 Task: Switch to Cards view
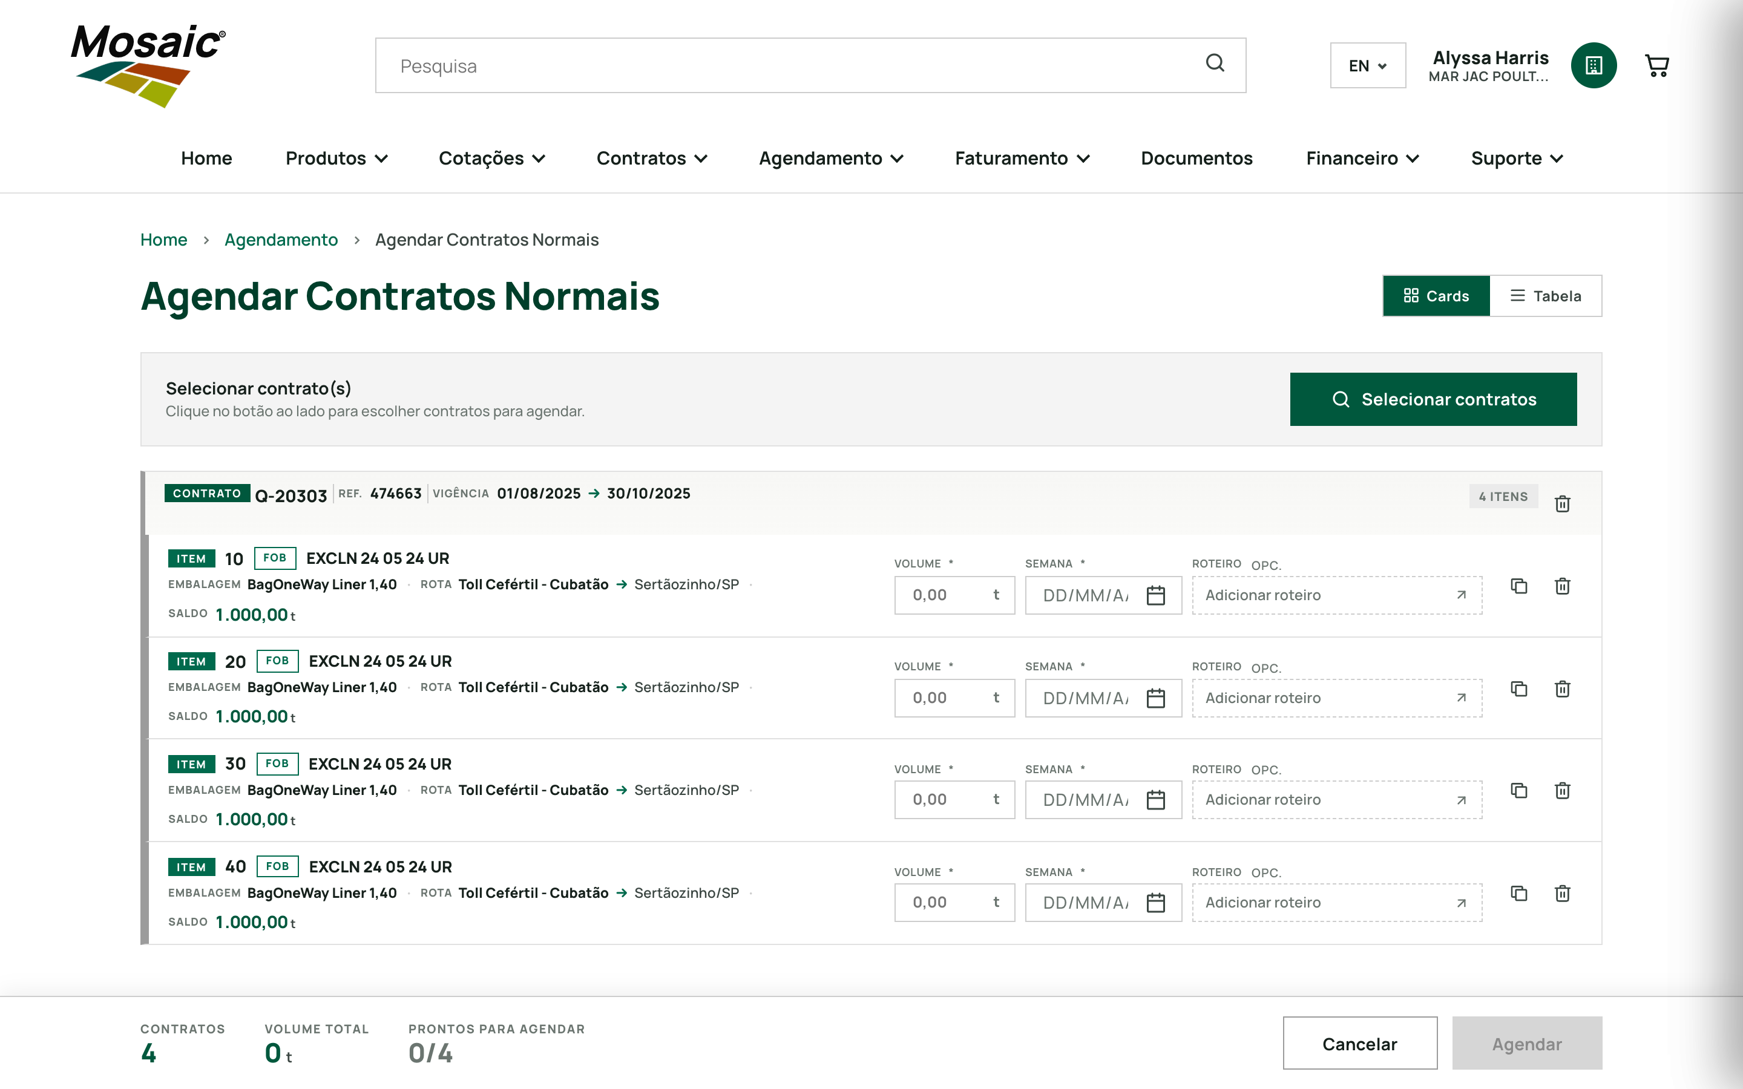click(1436, 296)
